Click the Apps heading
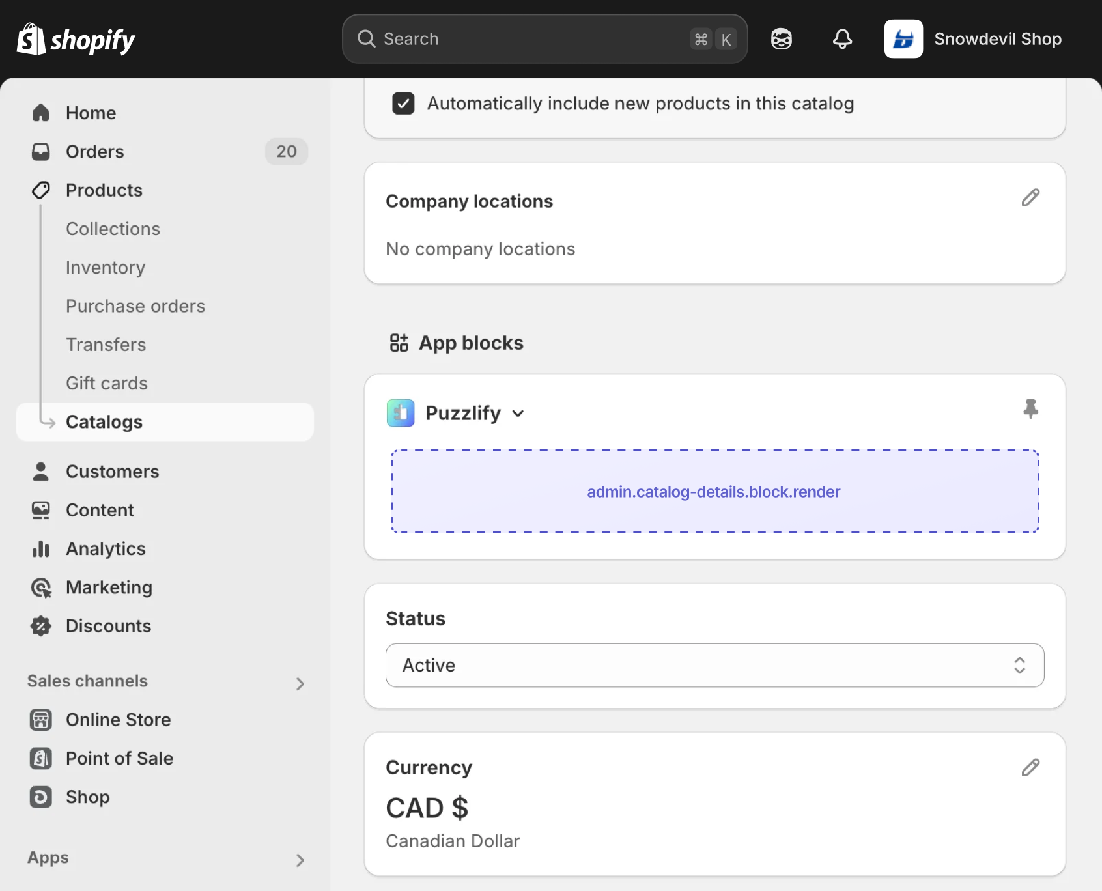Screen dimensions: 1102x891 [48, 858]
